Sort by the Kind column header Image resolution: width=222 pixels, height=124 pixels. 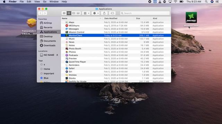click(161, 18)
